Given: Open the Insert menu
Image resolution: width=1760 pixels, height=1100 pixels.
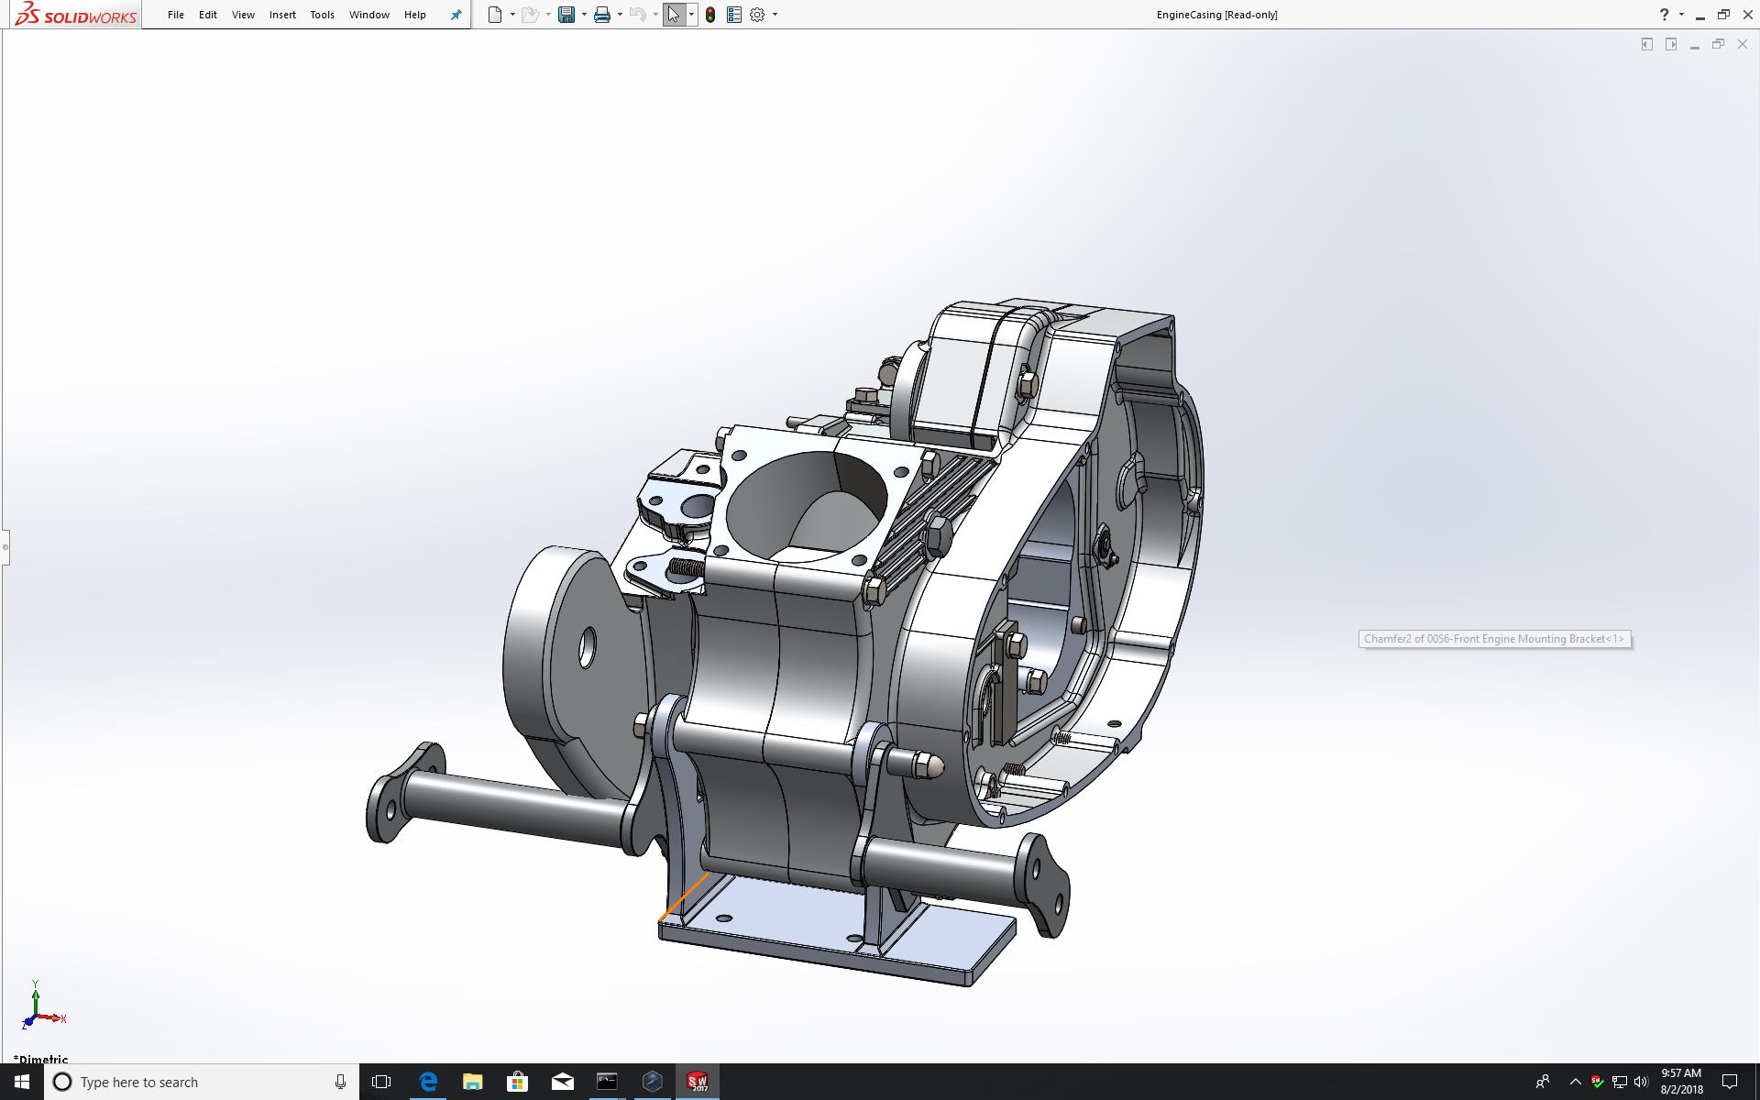Looking at the screenshot, I should point(282,15).
